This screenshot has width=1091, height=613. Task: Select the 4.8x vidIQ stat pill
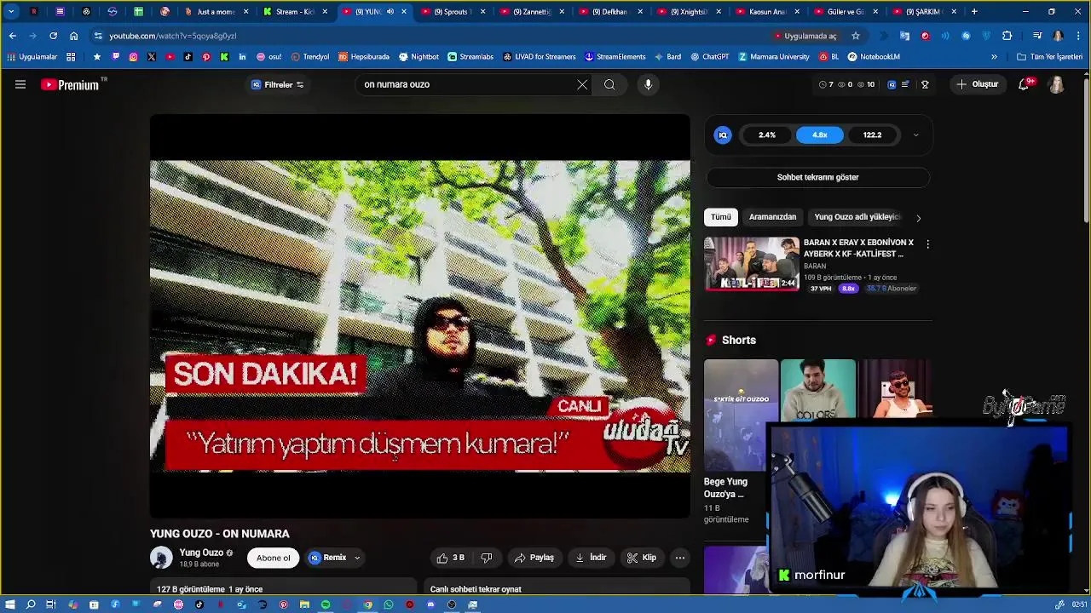click(820, 135)
